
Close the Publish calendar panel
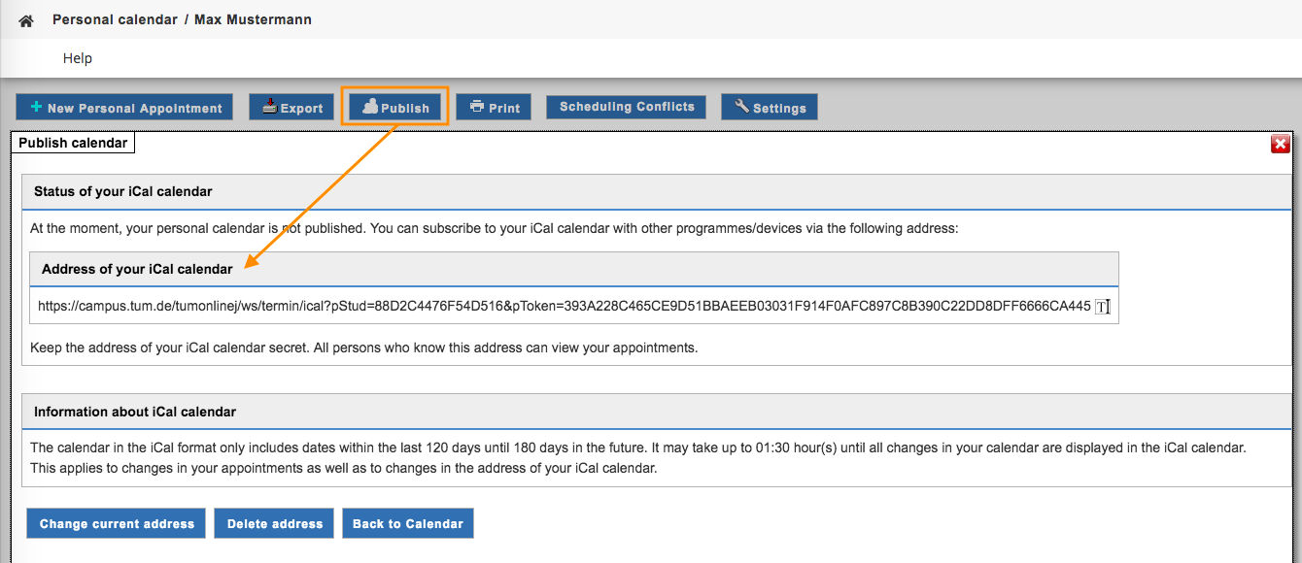click(x=1280, y=145)
